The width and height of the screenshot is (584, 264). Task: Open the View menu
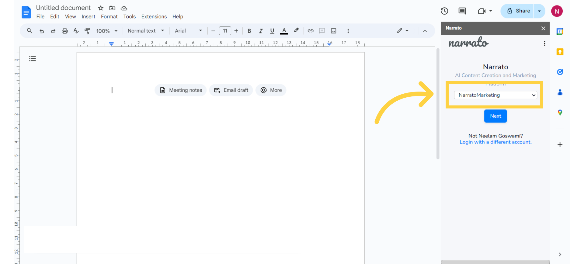pyautogui.click(x=71, y=16)
